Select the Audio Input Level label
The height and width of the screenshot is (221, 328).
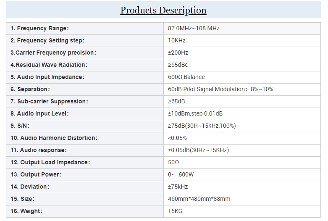39,113
